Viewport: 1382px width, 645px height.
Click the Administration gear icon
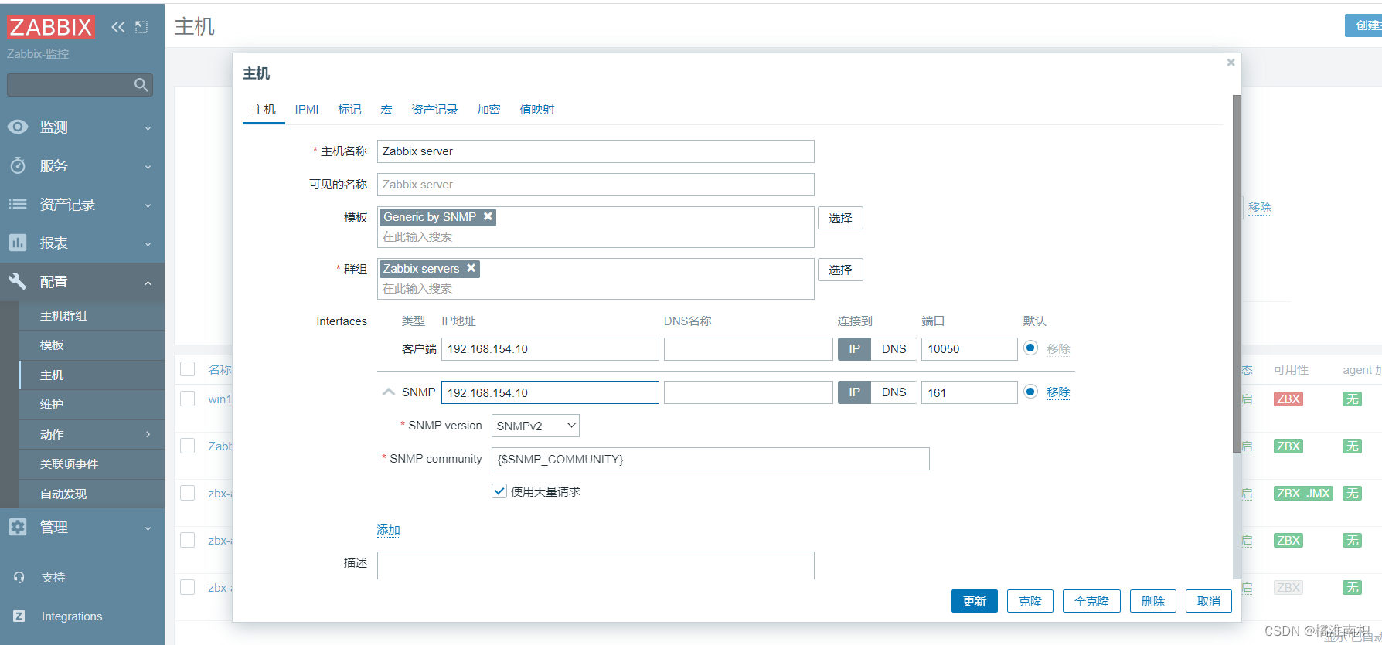18,527
